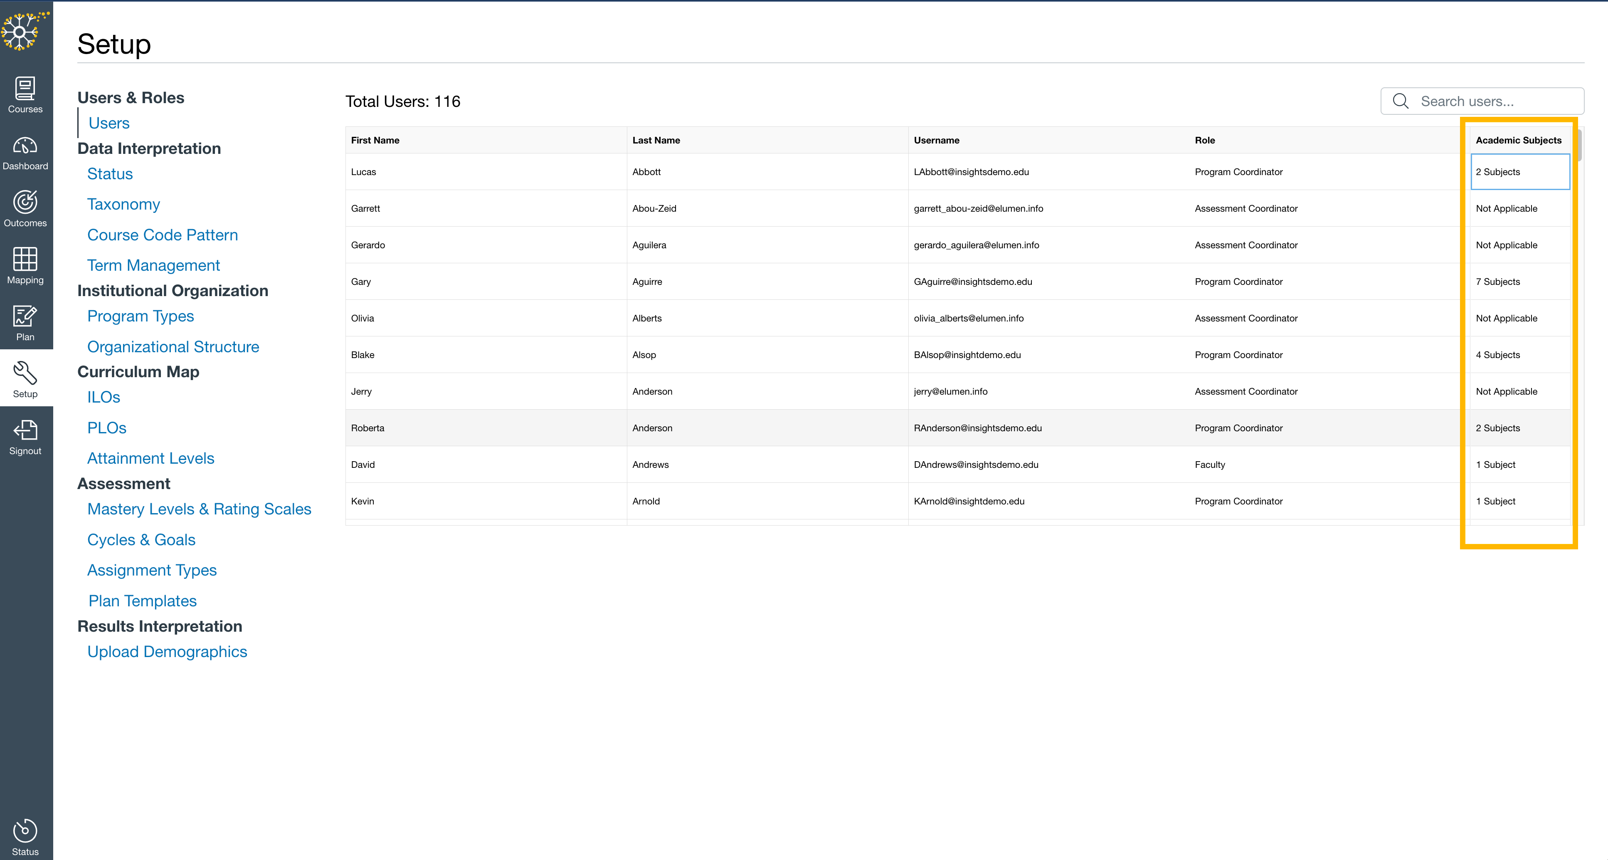Viewport: 1608px width, 860px height.
Task: Click the Total Users: 116 label
Action: [x=403, y=101]
